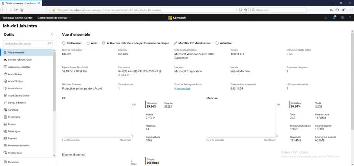Navigate back in Firefox
Viewport: 354px width, 166px height.
click(4, 10)
